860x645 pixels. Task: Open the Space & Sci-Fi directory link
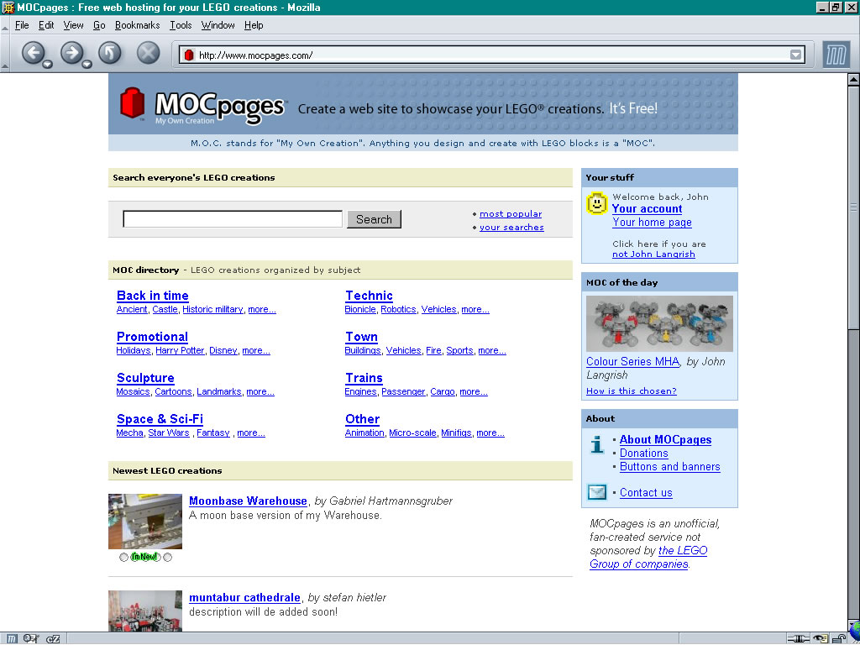click(160, 419)
